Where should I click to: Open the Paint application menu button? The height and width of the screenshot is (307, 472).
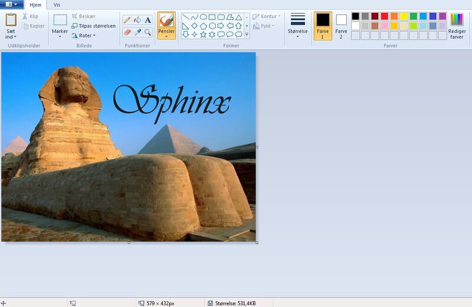coord(11,5)
